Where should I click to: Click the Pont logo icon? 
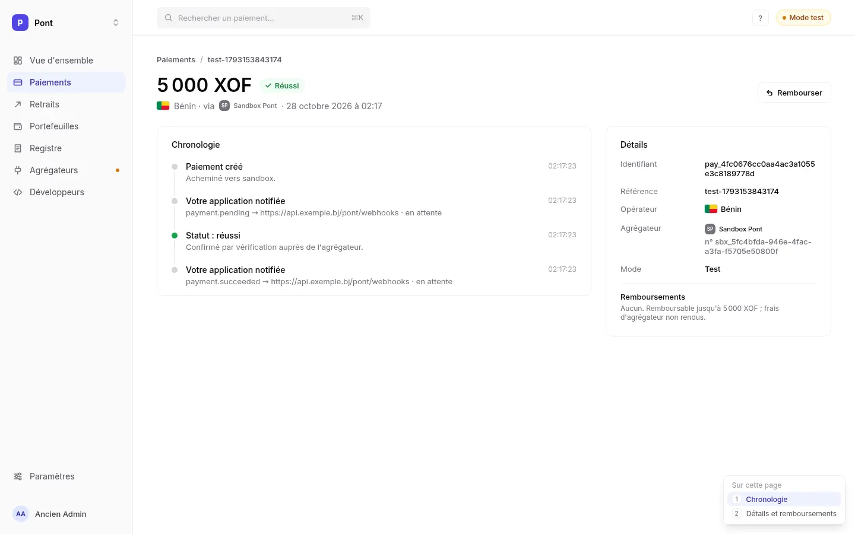[20, 23]
